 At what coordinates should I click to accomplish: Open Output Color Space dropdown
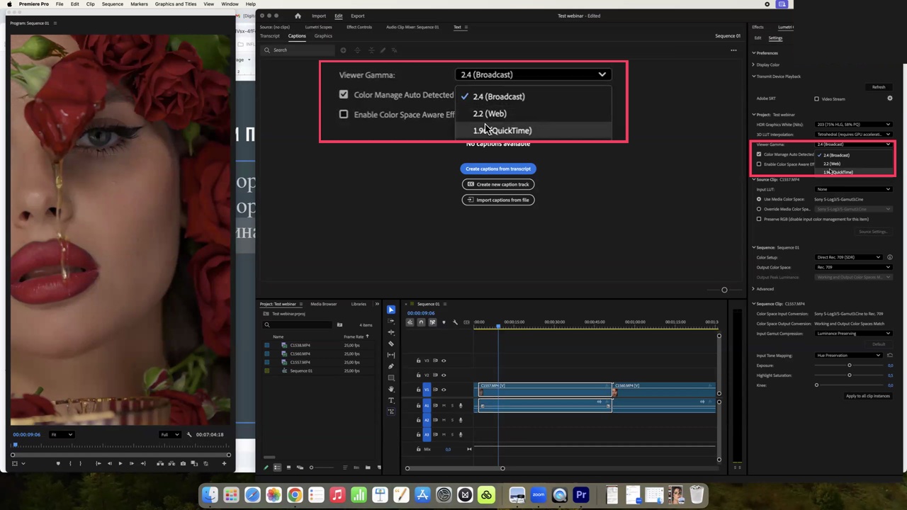click(x=854, y=267)
